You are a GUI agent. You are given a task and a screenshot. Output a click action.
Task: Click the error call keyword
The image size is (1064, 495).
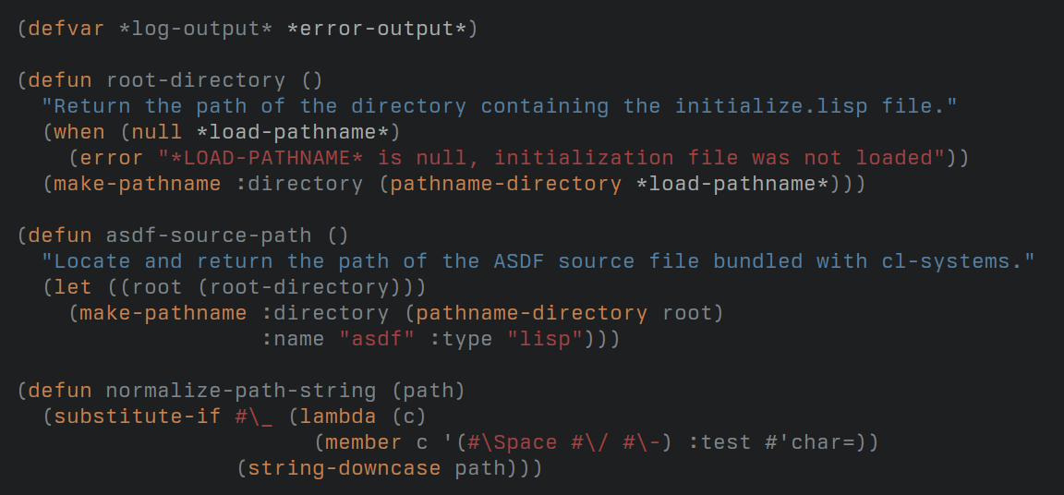tap(112, 158)
